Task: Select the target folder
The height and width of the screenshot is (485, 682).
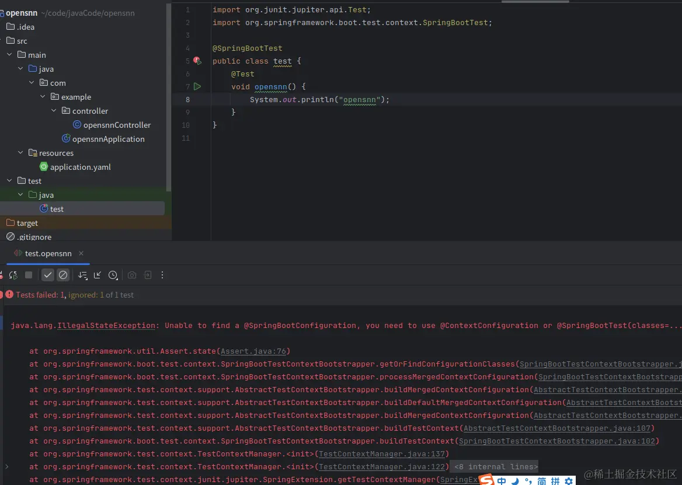Action: pyautogui.click(x=27, y=223)
